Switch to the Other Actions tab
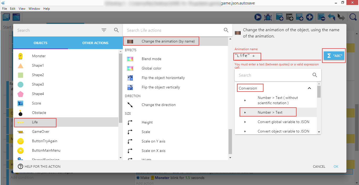359x185 pixels. (x=95, y=43)
